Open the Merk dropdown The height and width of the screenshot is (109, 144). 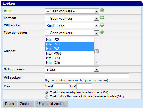click(72, 11)
